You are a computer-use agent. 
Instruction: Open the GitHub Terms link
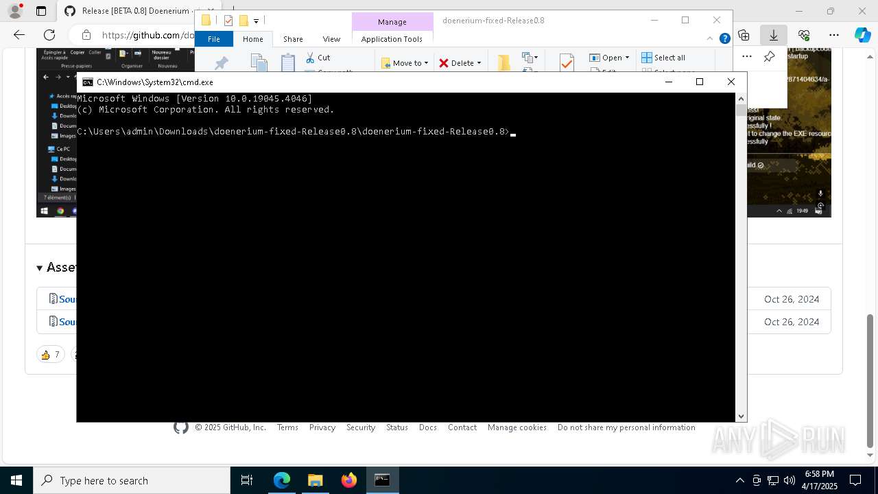point(287,427)
